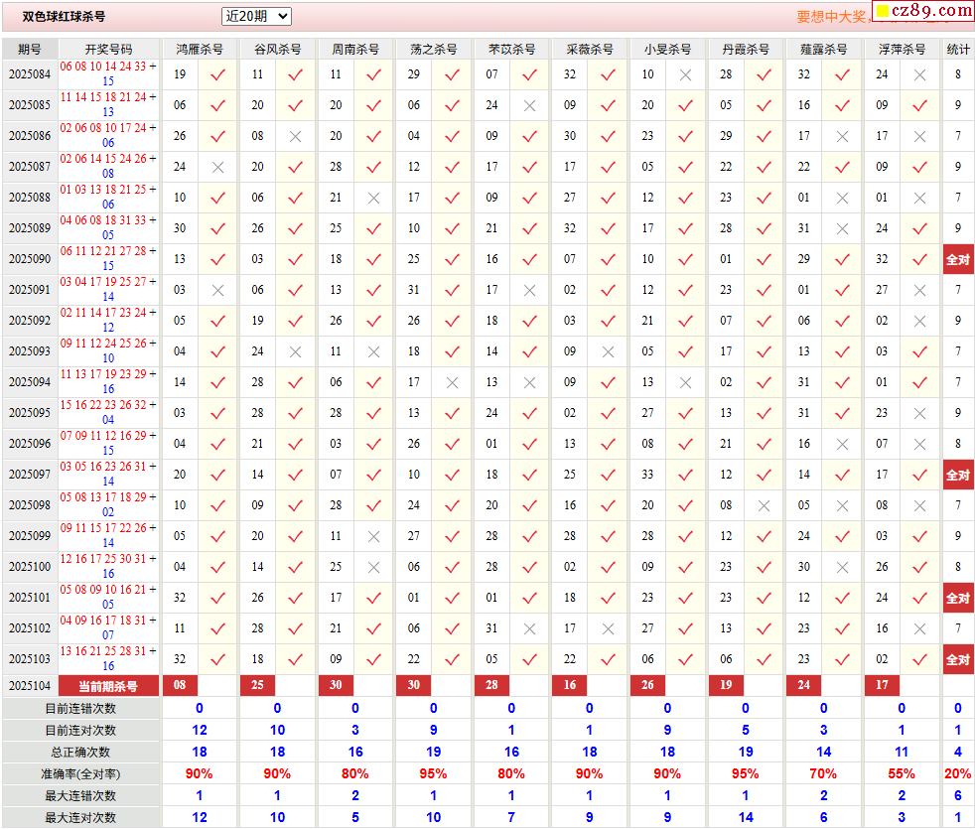Click current kill number 19 under 丹霞杀号
975x829 pixels.
pos(726,685)
